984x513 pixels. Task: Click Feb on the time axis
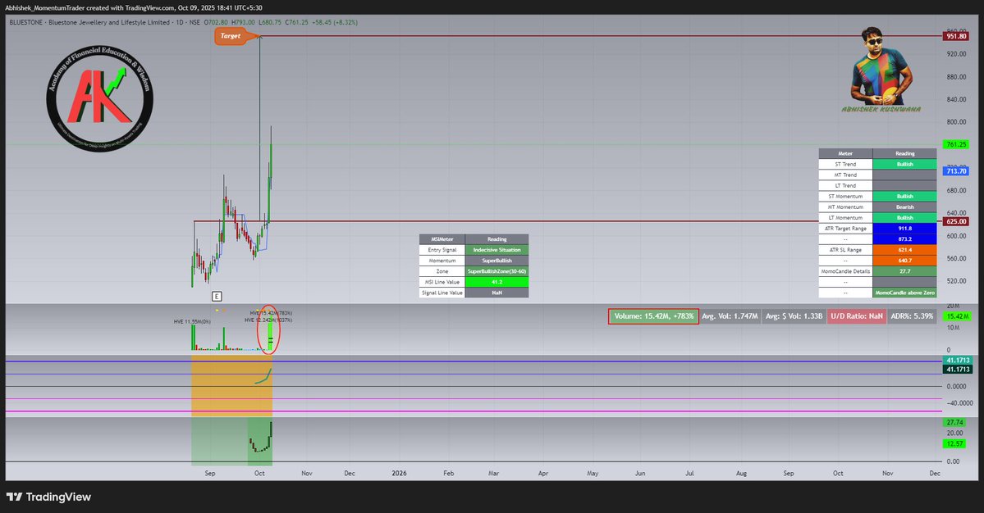(x=449, y=473)
